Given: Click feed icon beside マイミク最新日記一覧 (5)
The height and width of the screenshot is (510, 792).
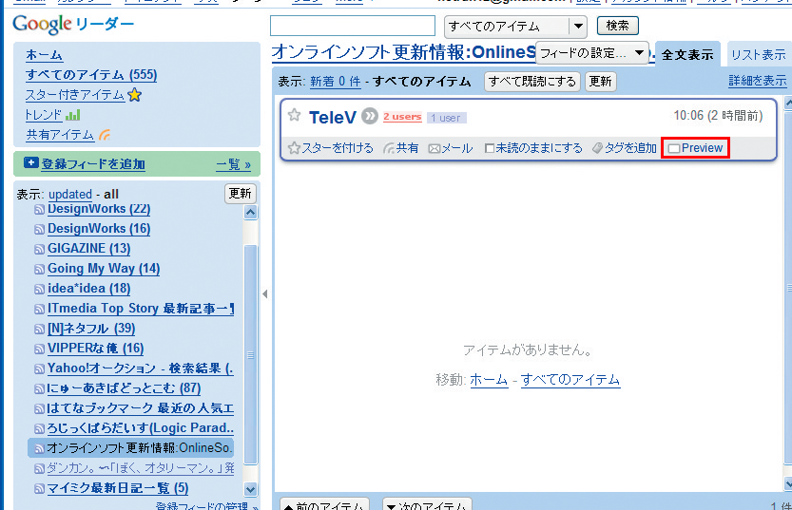Looking at the screenshot, I should click(39, 489).
